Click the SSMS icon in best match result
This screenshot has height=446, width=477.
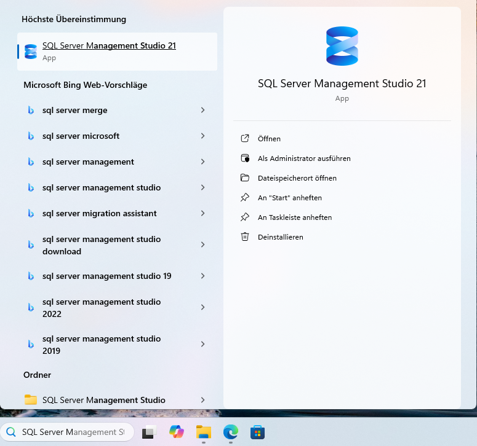(x=31, y=52)
